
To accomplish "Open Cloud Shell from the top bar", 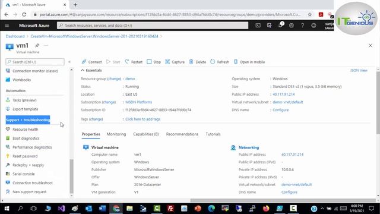I will (x=258, y=26).
